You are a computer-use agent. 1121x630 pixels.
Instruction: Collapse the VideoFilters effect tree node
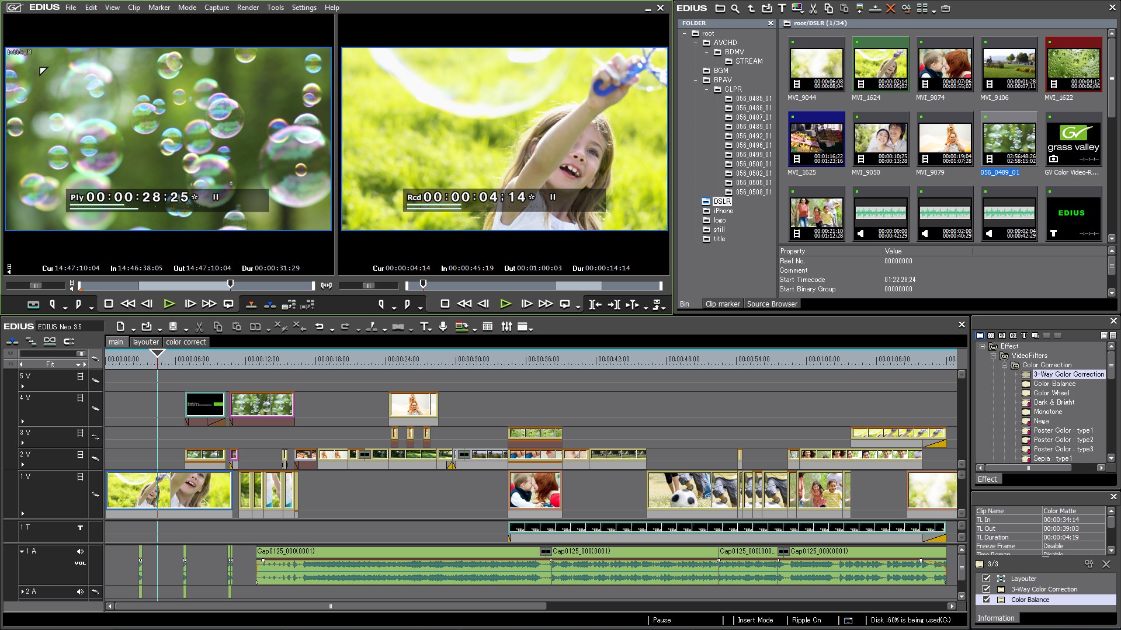993,356
